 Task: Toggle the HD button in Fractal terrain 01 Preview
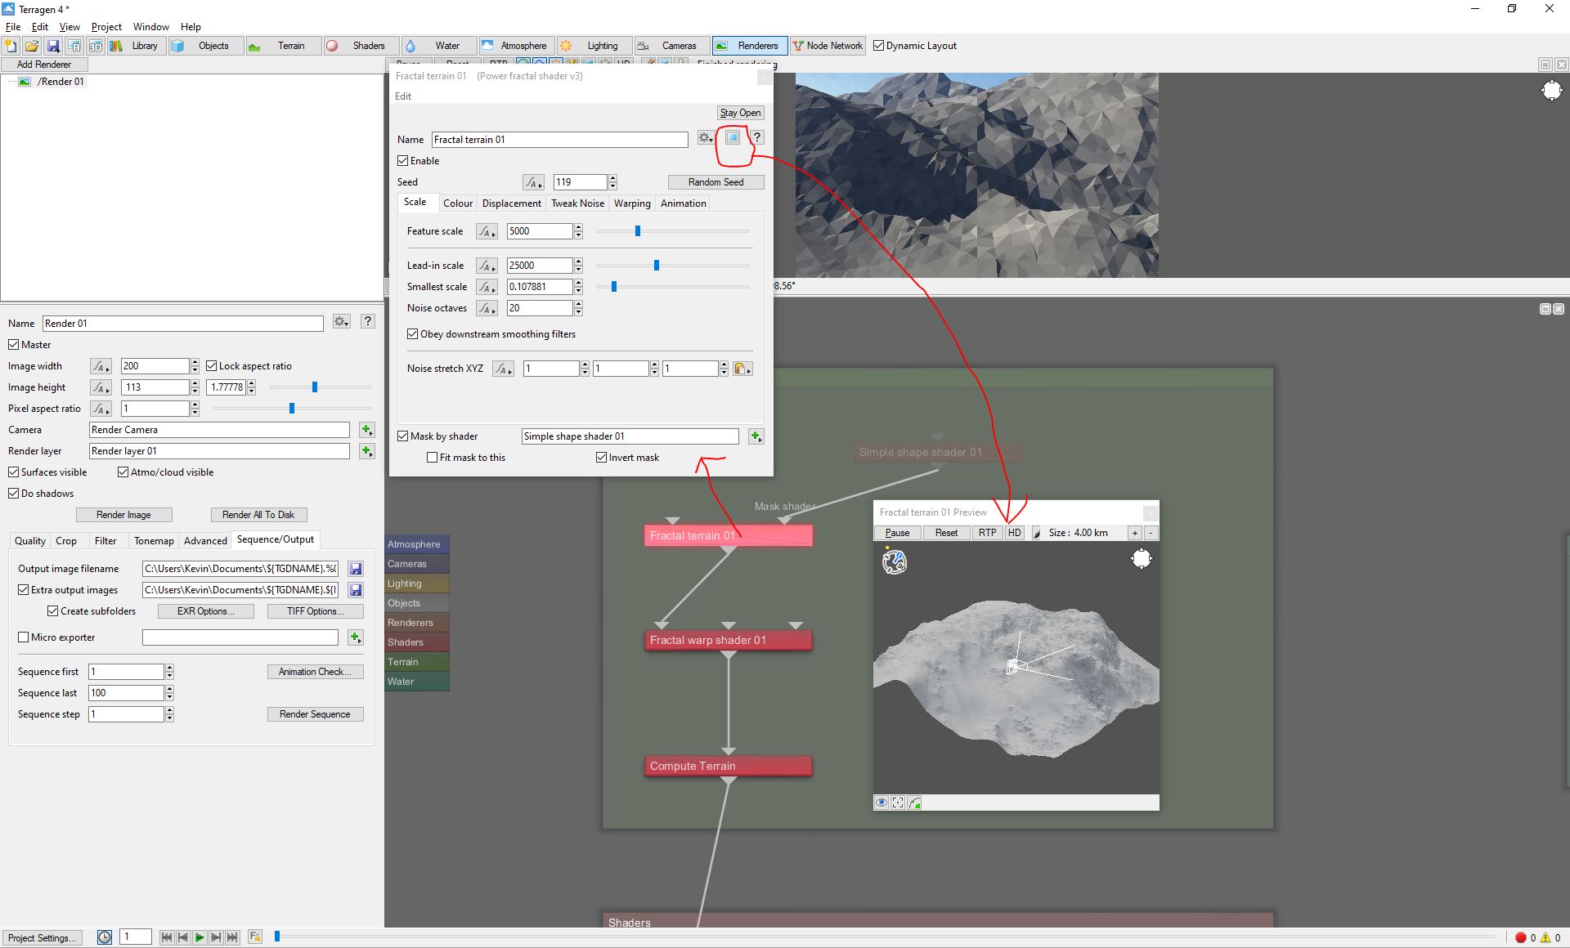click(1014, 533)
